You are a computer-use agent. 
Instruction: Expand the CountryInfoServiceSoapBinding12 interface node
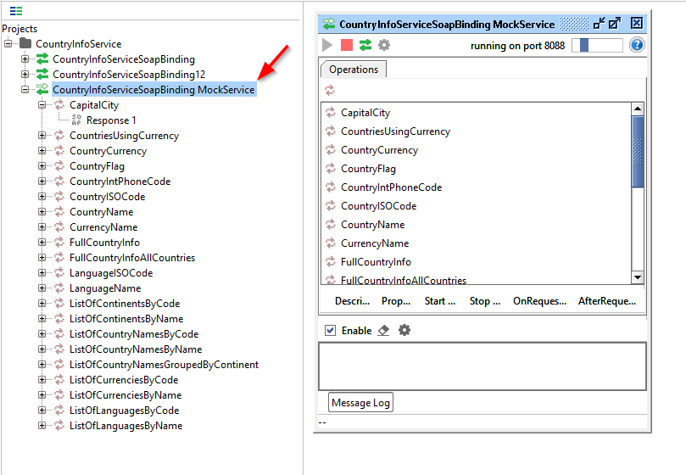tap(25, 75)
